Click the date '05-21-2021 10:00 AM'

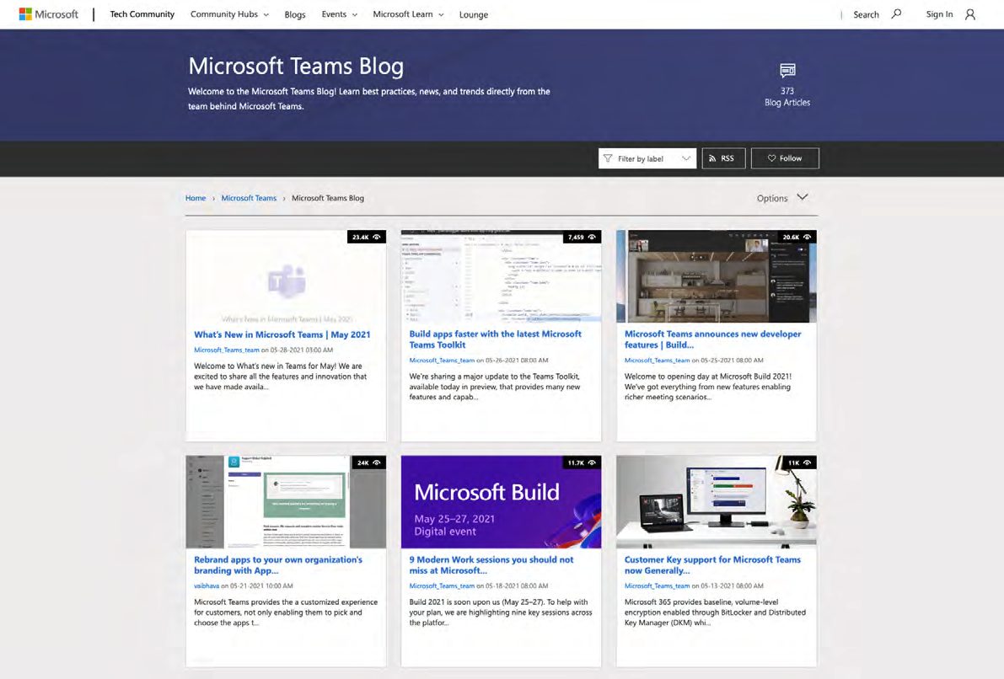[x=261, y=585]
